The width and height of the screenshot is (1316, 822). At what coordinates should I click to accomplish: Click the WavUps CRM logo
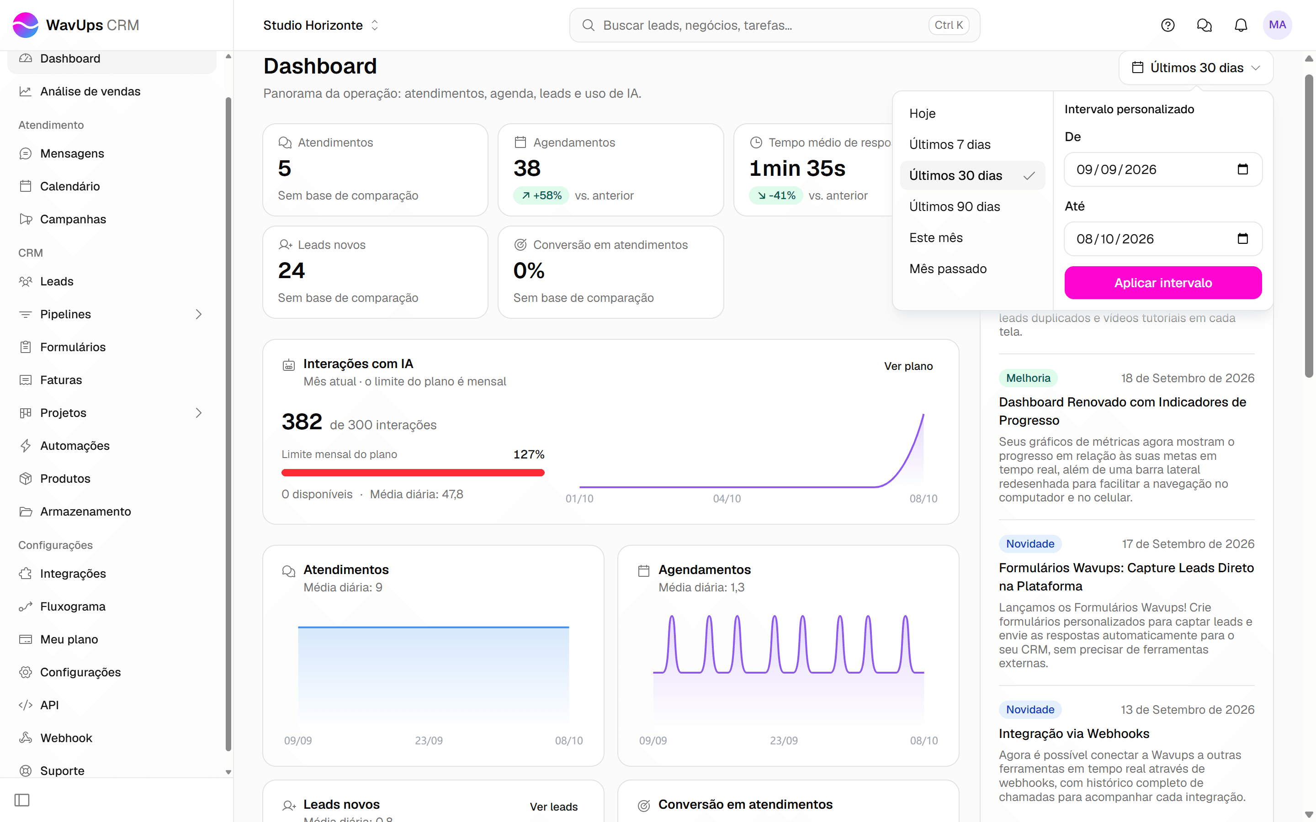point(76,25)
